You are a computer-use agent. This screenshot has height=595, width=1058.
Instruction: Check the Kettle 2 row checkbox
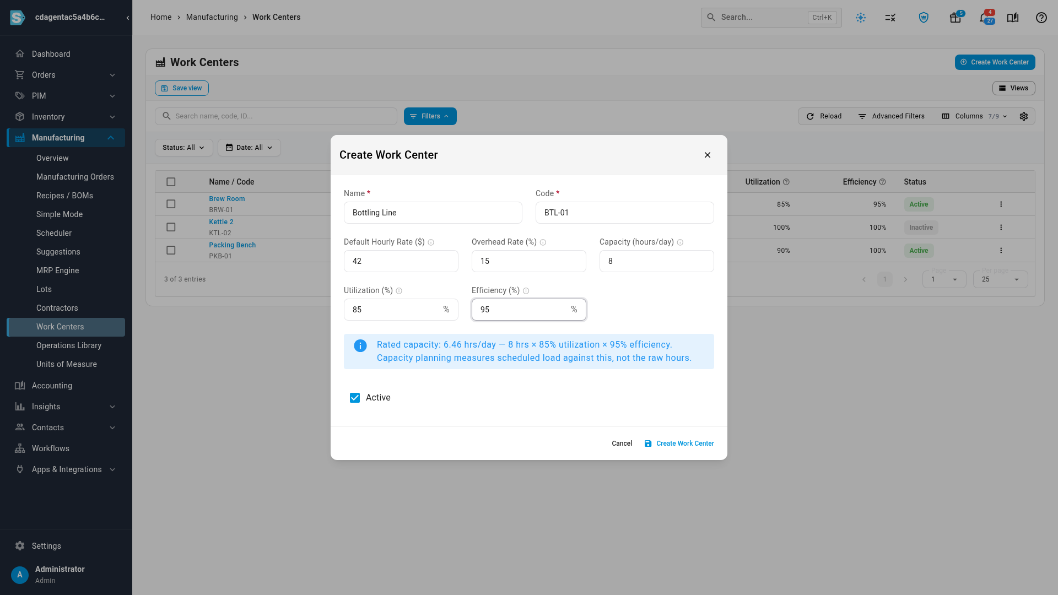[x=171, y=228]
